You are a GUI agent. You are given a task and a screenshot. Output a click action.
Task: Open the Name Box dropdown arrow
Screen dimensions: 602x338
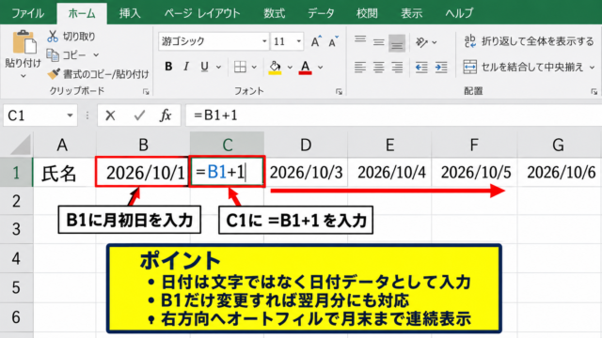click(70, 115)
